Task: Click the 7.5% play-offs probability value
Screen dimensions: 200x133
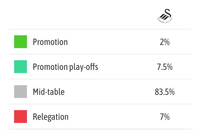Action: (x=165, y=67)
